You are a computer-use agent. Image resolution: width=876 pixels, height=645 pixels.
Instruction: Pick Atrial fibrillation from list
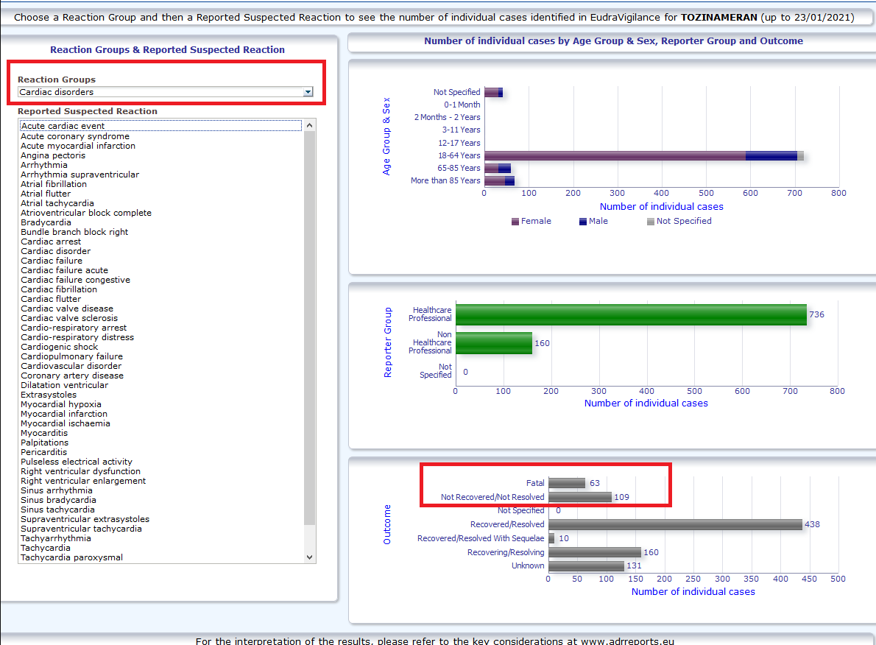[x=54, y=184]
